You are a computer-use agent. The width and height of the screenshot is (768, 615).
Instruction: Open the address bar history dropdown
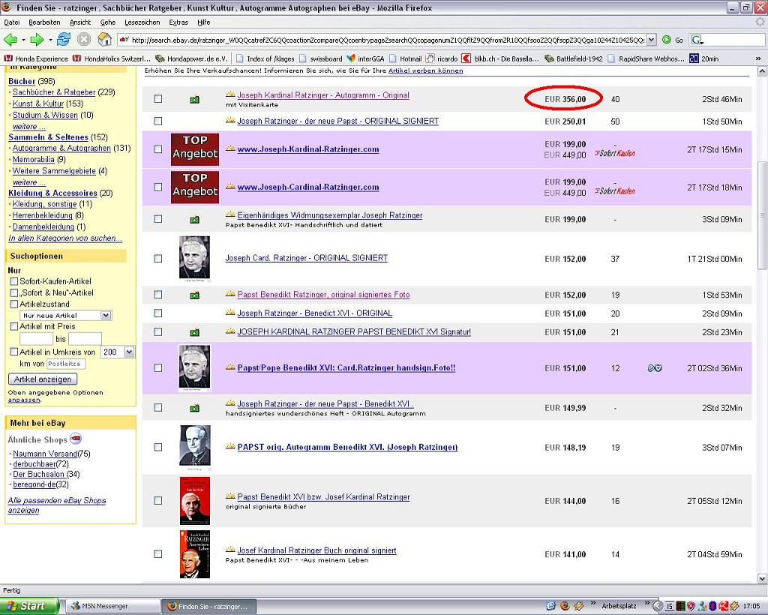pyautogui.click(x=650, y=40)
